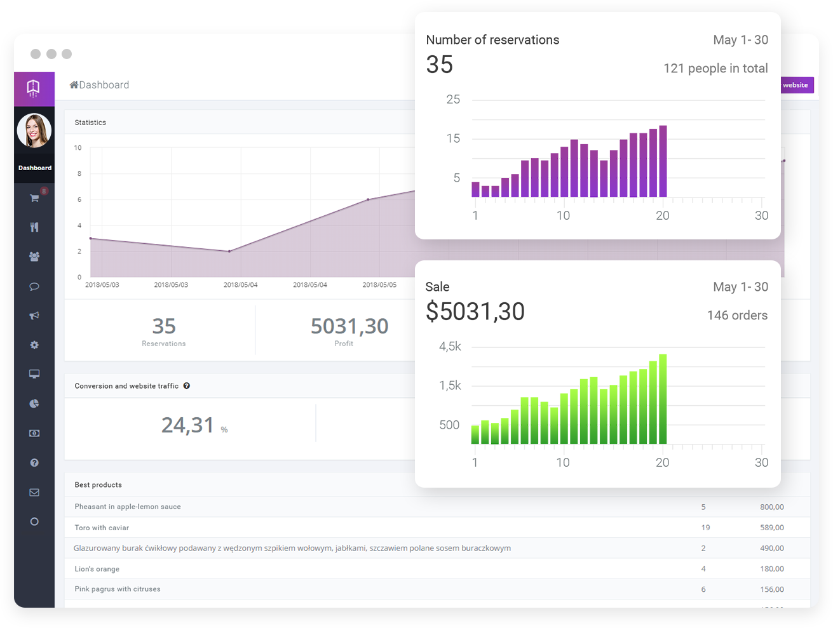The image size is (833, 628).
Task: Click the app logo in the sidebar
Action: (x=34, y=88)
